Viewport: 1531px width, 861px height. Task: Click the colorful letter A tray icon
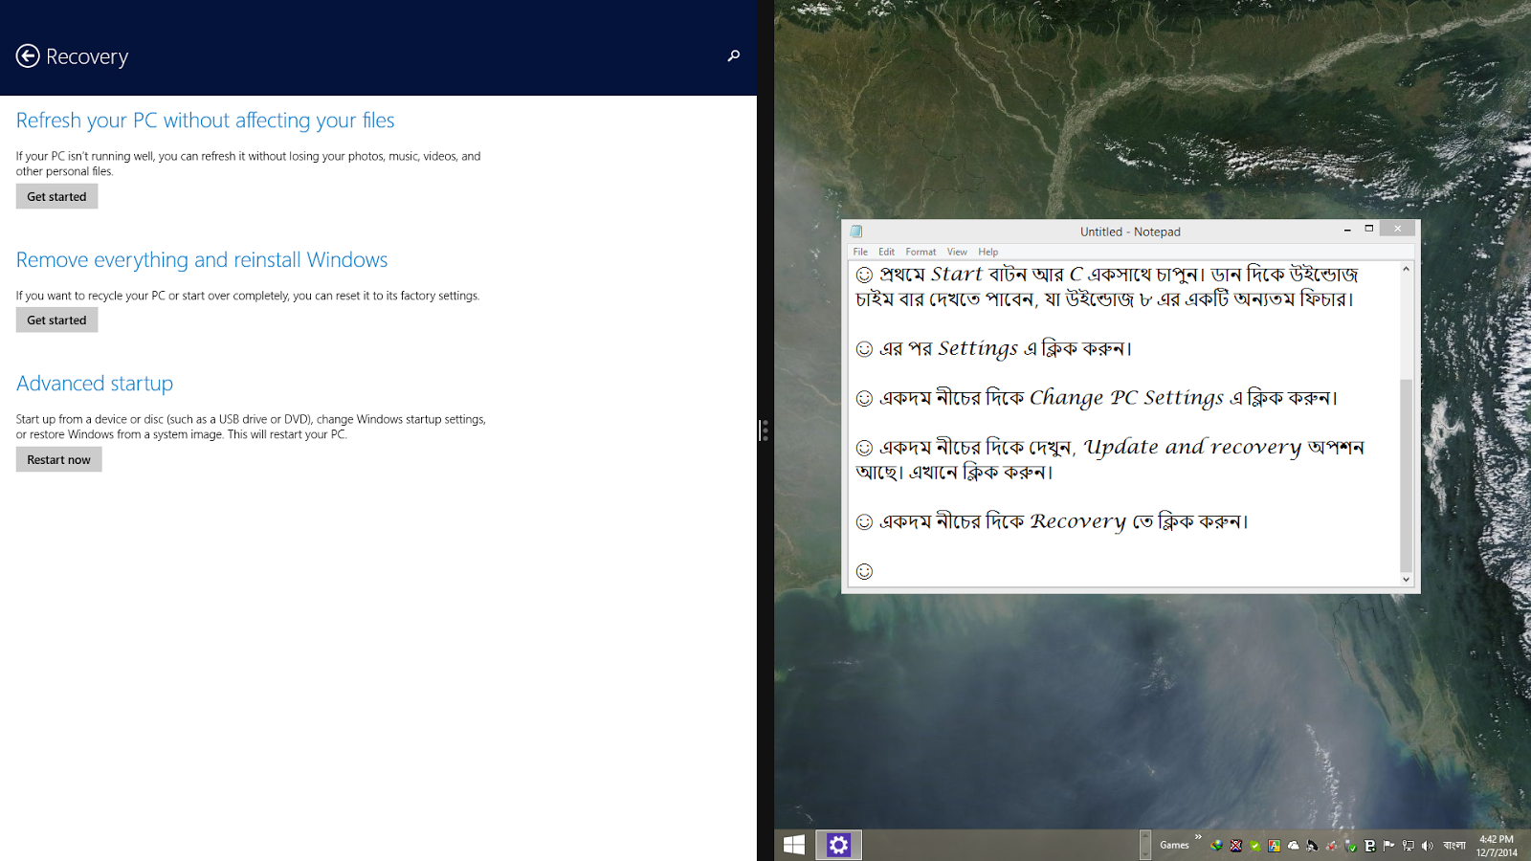pyautogui.click(x=1274, y=846)
